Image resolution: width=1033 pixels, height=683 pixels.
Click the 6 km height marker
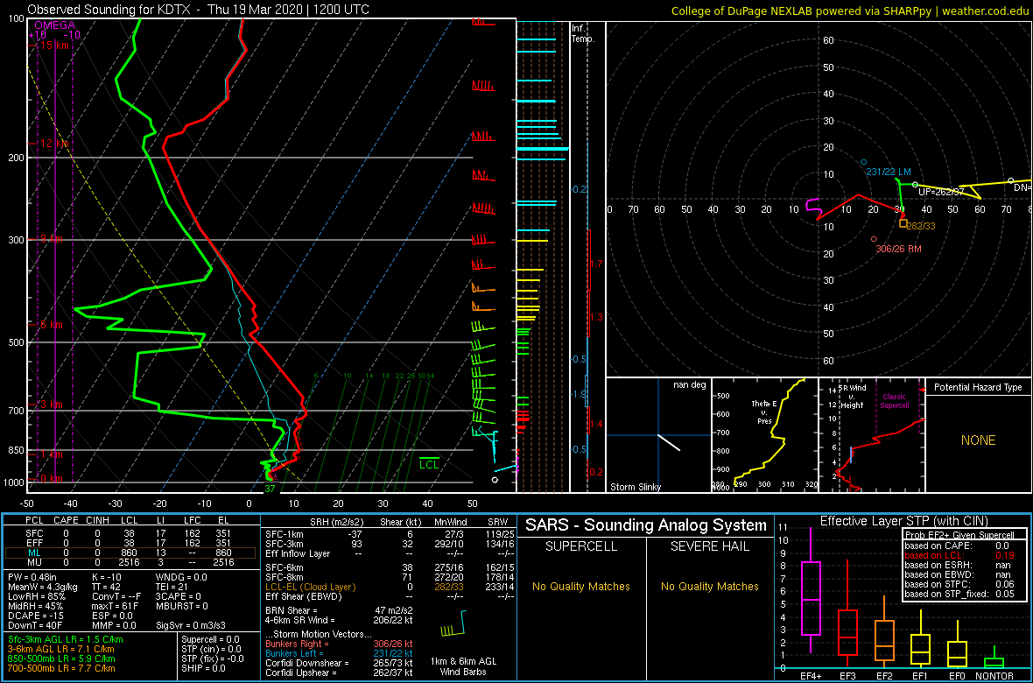click(x=52, y=325)
